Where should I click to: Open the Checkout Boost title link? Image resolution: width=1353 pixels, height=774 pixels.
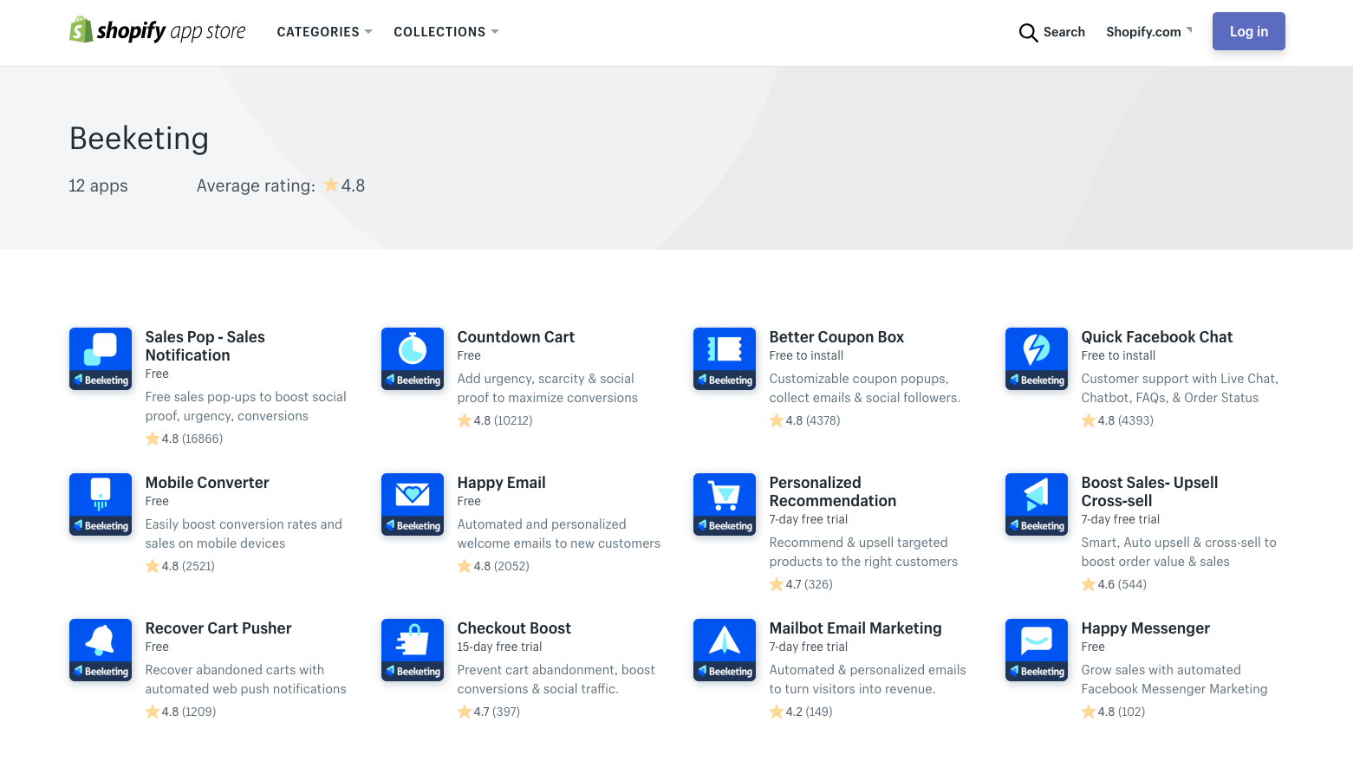click(514, 628)
